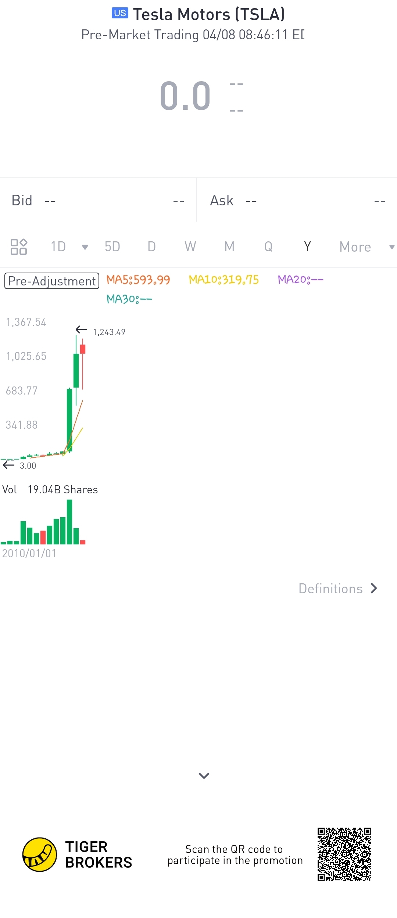Click the Bid label

[22, 201]
